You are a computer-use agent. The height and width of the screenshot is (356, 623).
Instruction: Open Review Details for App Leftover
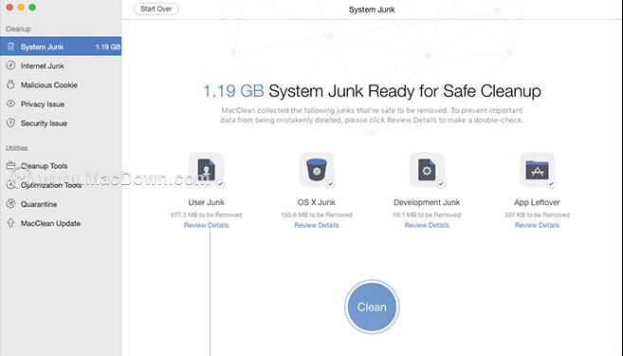537,225
